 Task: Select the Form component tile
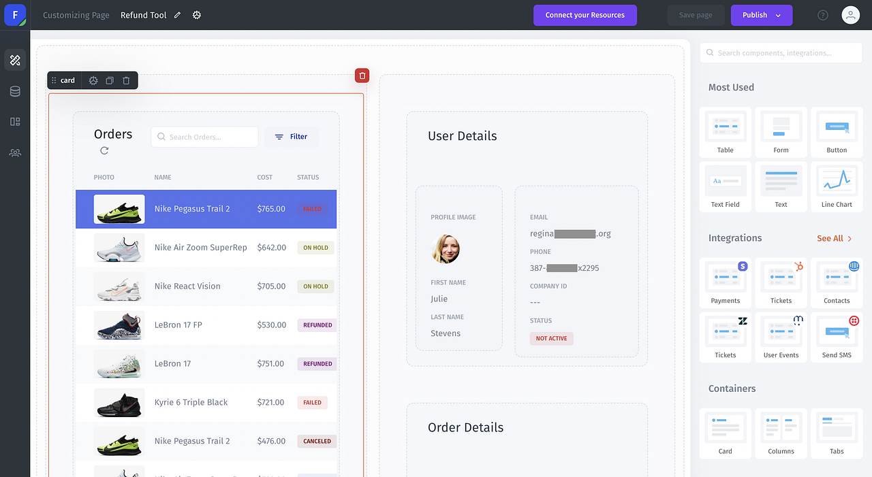pos(781,131)
